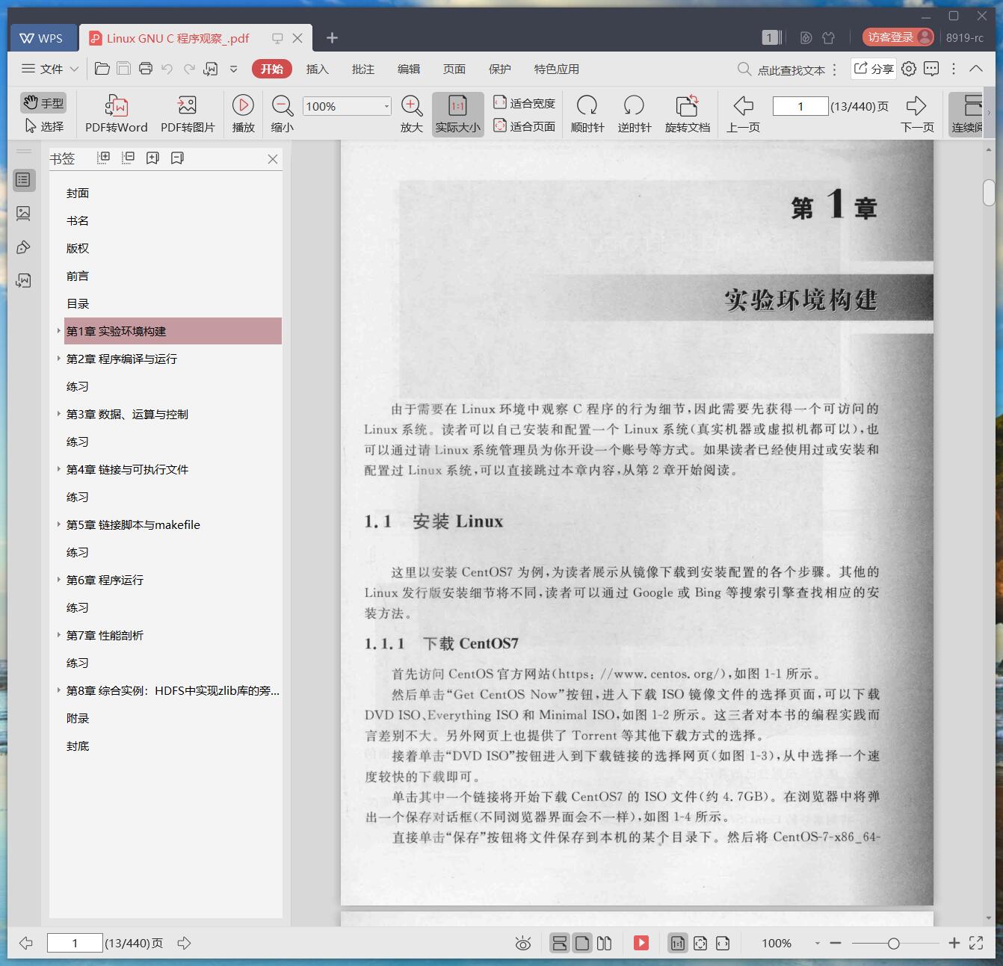Screen dimensions: 1003x966
Task: Open the zoom percentage 100% dropdown
Action: tap(386, 106)
